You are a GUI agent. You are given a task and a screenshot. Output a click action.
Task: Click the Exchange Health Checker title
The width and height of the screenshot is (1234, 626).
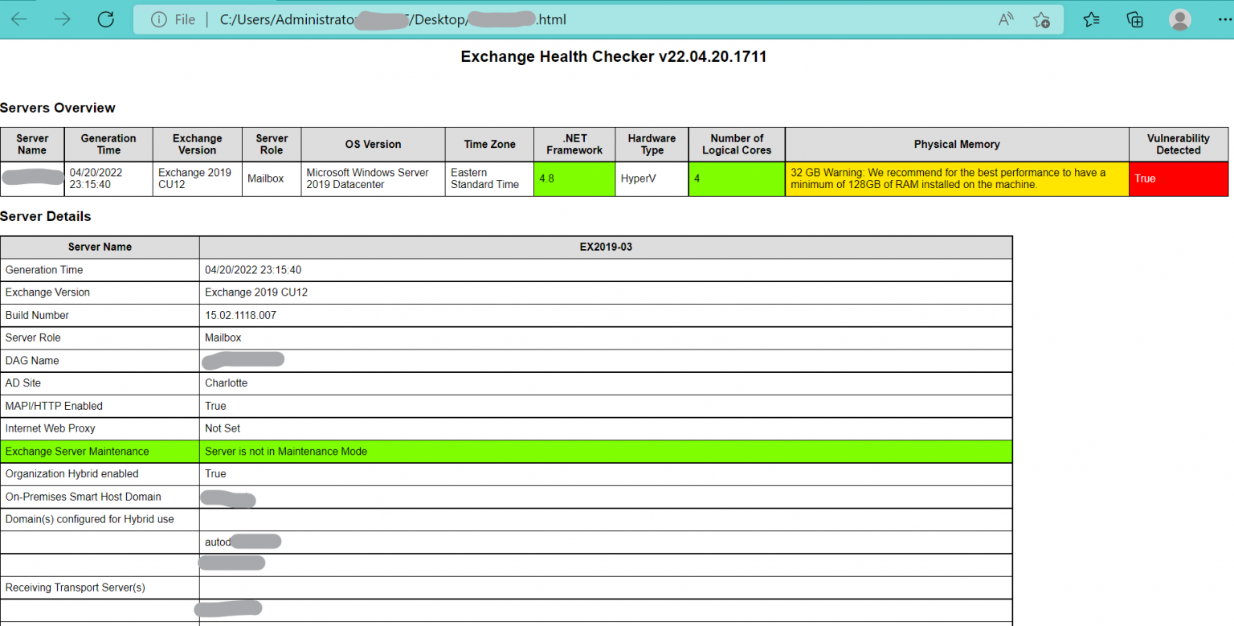(613, 56)
